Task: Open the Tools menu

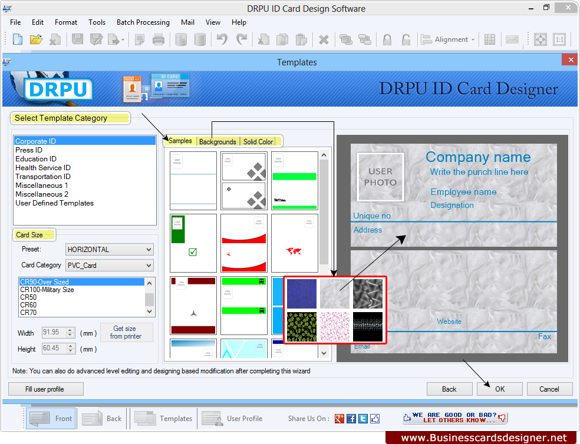Action: click(x=97, y=22)
